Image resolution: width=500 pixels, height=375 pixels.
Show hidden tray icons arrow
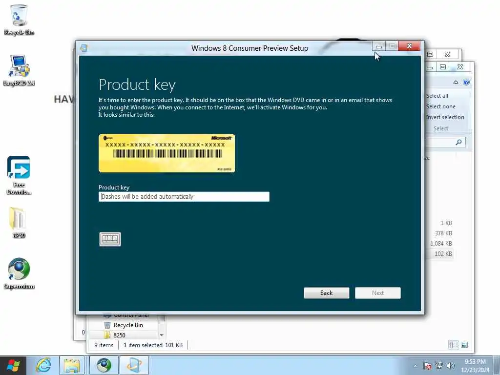[415, 366]
